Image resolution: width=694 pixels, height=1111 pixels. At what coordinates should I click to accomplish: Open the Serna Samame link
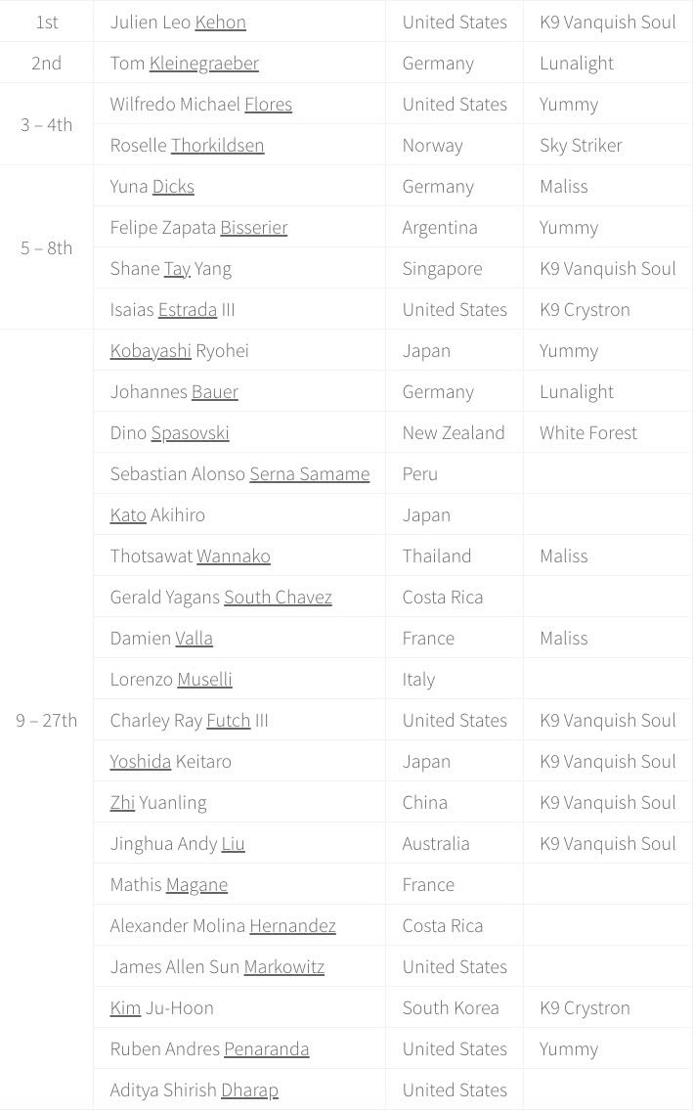309,473
